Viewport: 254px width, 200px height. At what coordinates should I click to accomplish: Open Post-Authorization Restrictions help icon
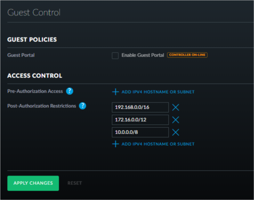tap(82, 106)
